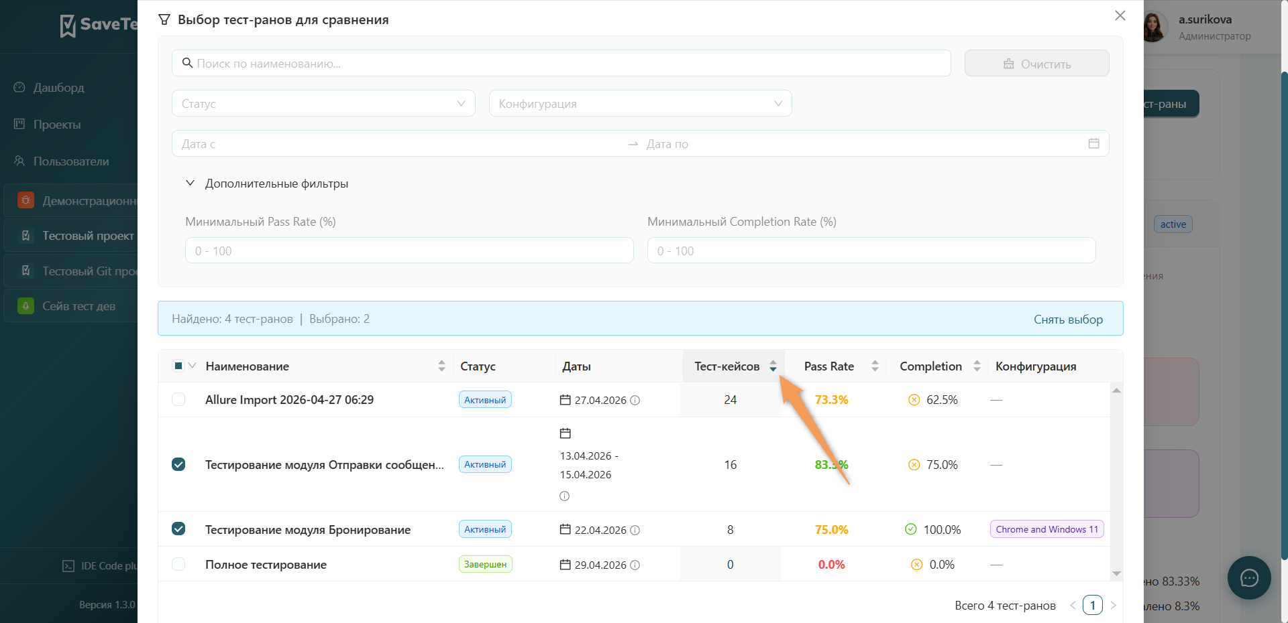Sort by Completion column arrows
The width and height of the screenshot is (1288, 623).
pos(977,366)
